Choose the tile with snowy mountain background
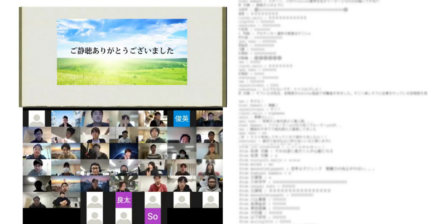The width and height of the screenshot is (428, 224). pos(95,184)
